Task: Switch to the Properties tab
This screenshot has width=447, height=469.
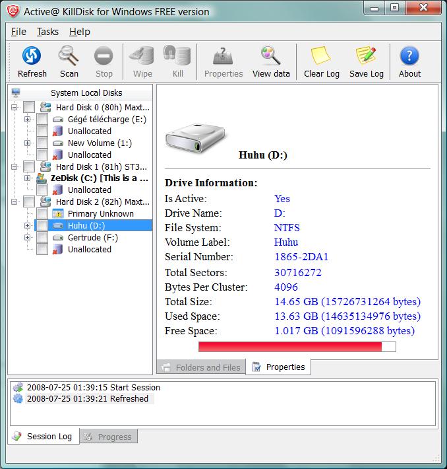Action: 278,367
